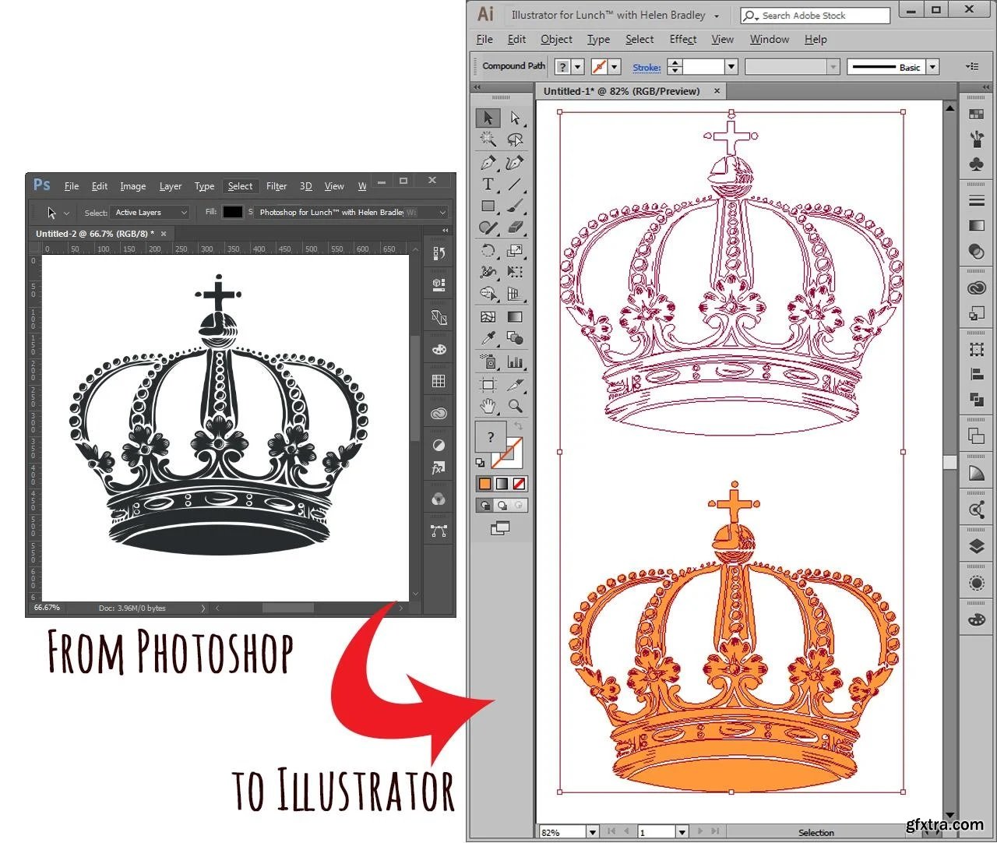Open the Illustrator workspace switcher dropdown
Viewport: 997px width, 843px height.
[716, 16]
